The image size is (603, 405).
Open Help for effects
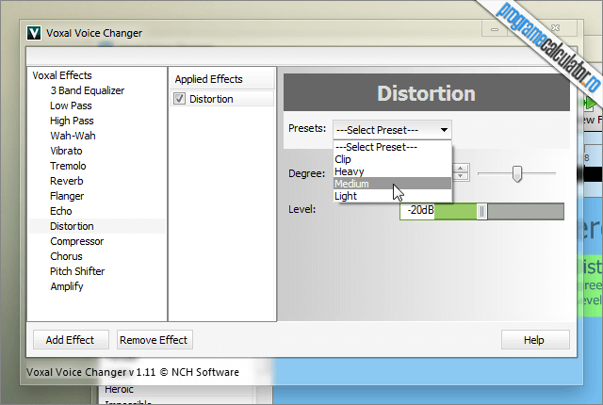click(x=535, y=340)
